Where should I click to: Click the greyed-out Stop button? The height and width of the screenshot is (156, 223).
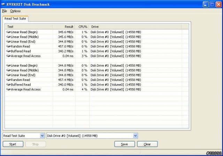(x=36, y=144)
